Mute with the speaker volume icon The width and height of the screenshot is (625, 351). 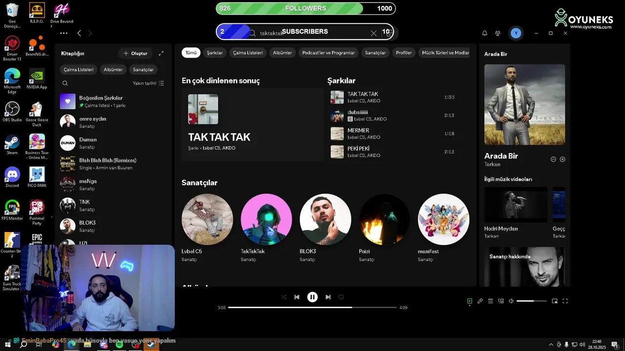[x=511, y=301]
